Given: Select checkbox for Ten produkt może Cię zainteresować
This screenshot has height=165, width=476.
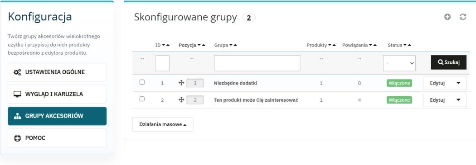Looking at the screenshot, I should click(x=142, y=99).
